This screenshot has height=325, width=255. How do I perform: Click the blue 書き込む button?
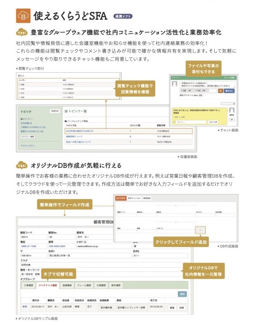pyautogui.click(x=229, y=91)
